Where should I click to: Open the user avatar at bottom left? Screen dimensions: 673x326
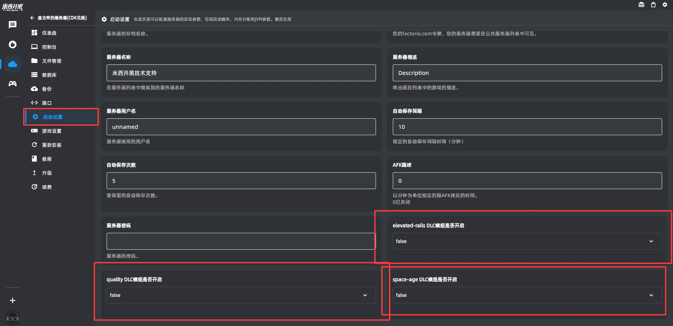[x=13, y=317]
